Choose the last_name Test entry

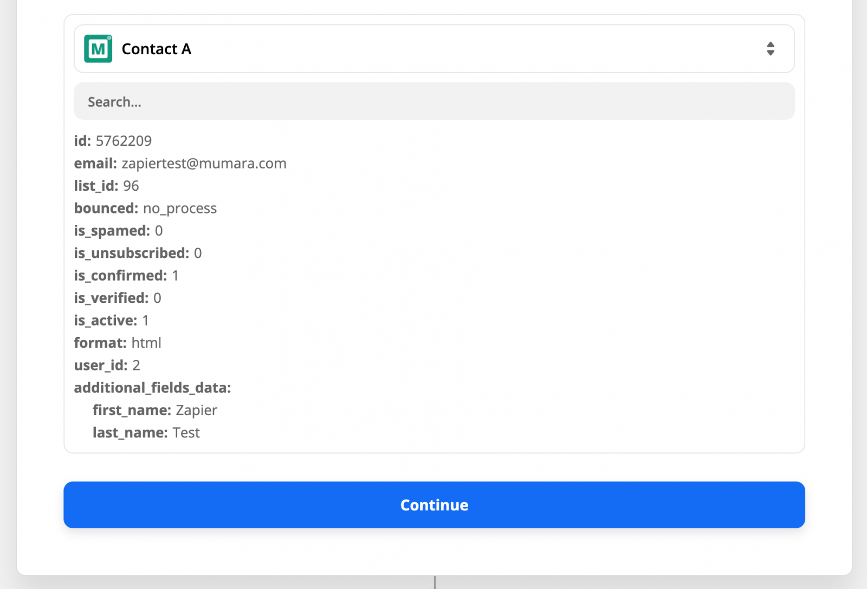click(146, 433)
